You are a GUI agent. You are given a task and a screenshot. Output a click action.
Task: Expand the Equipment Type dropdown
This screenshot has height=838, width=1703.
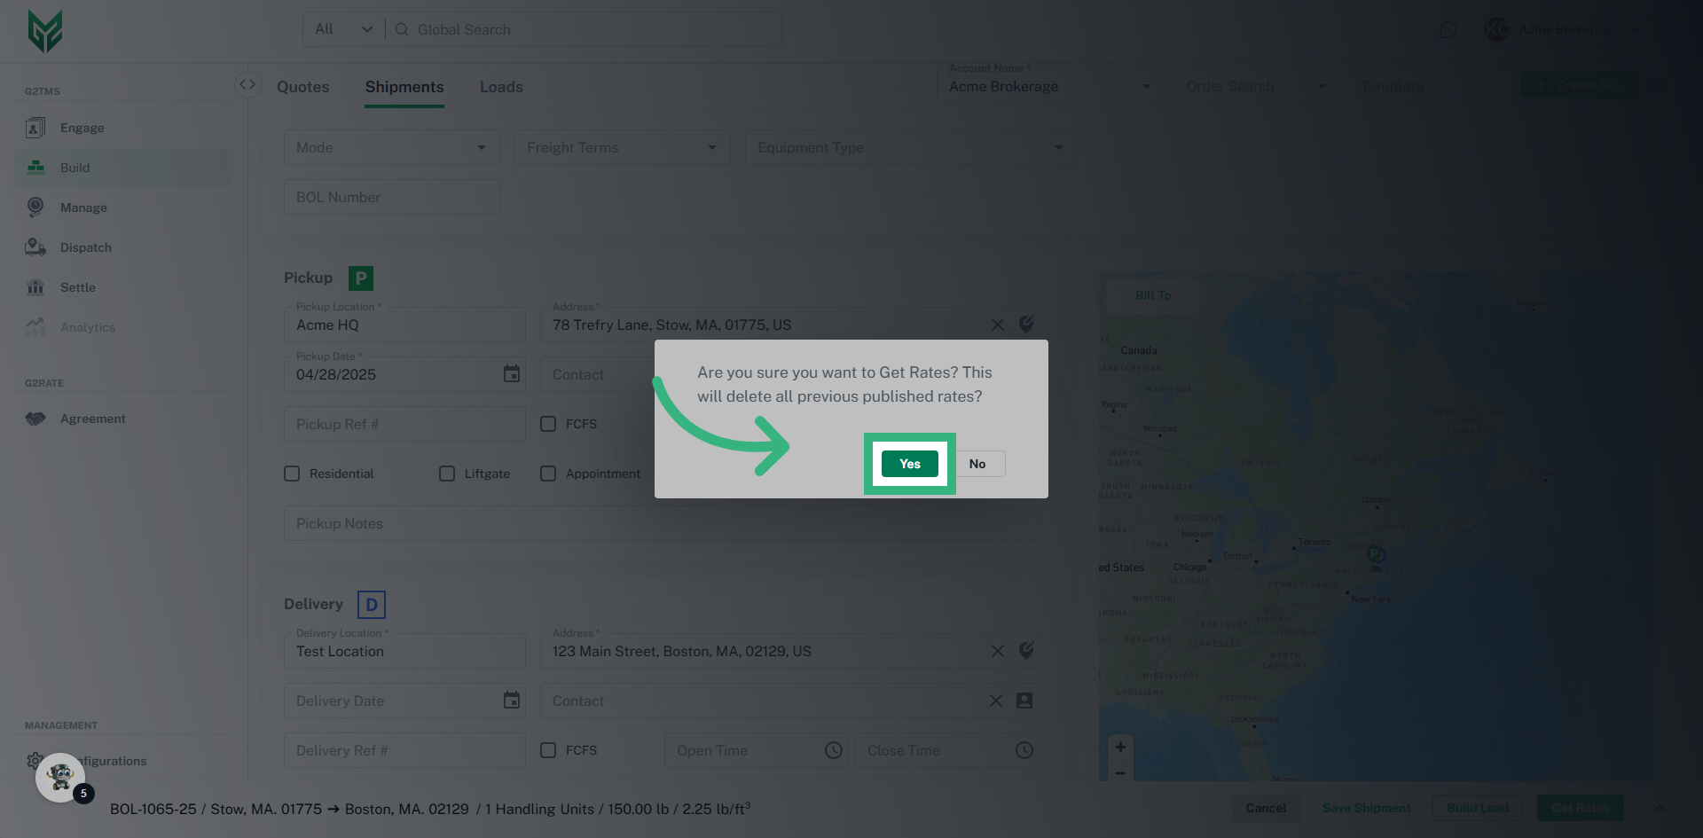pyautogui.click(x=910, y=147)
